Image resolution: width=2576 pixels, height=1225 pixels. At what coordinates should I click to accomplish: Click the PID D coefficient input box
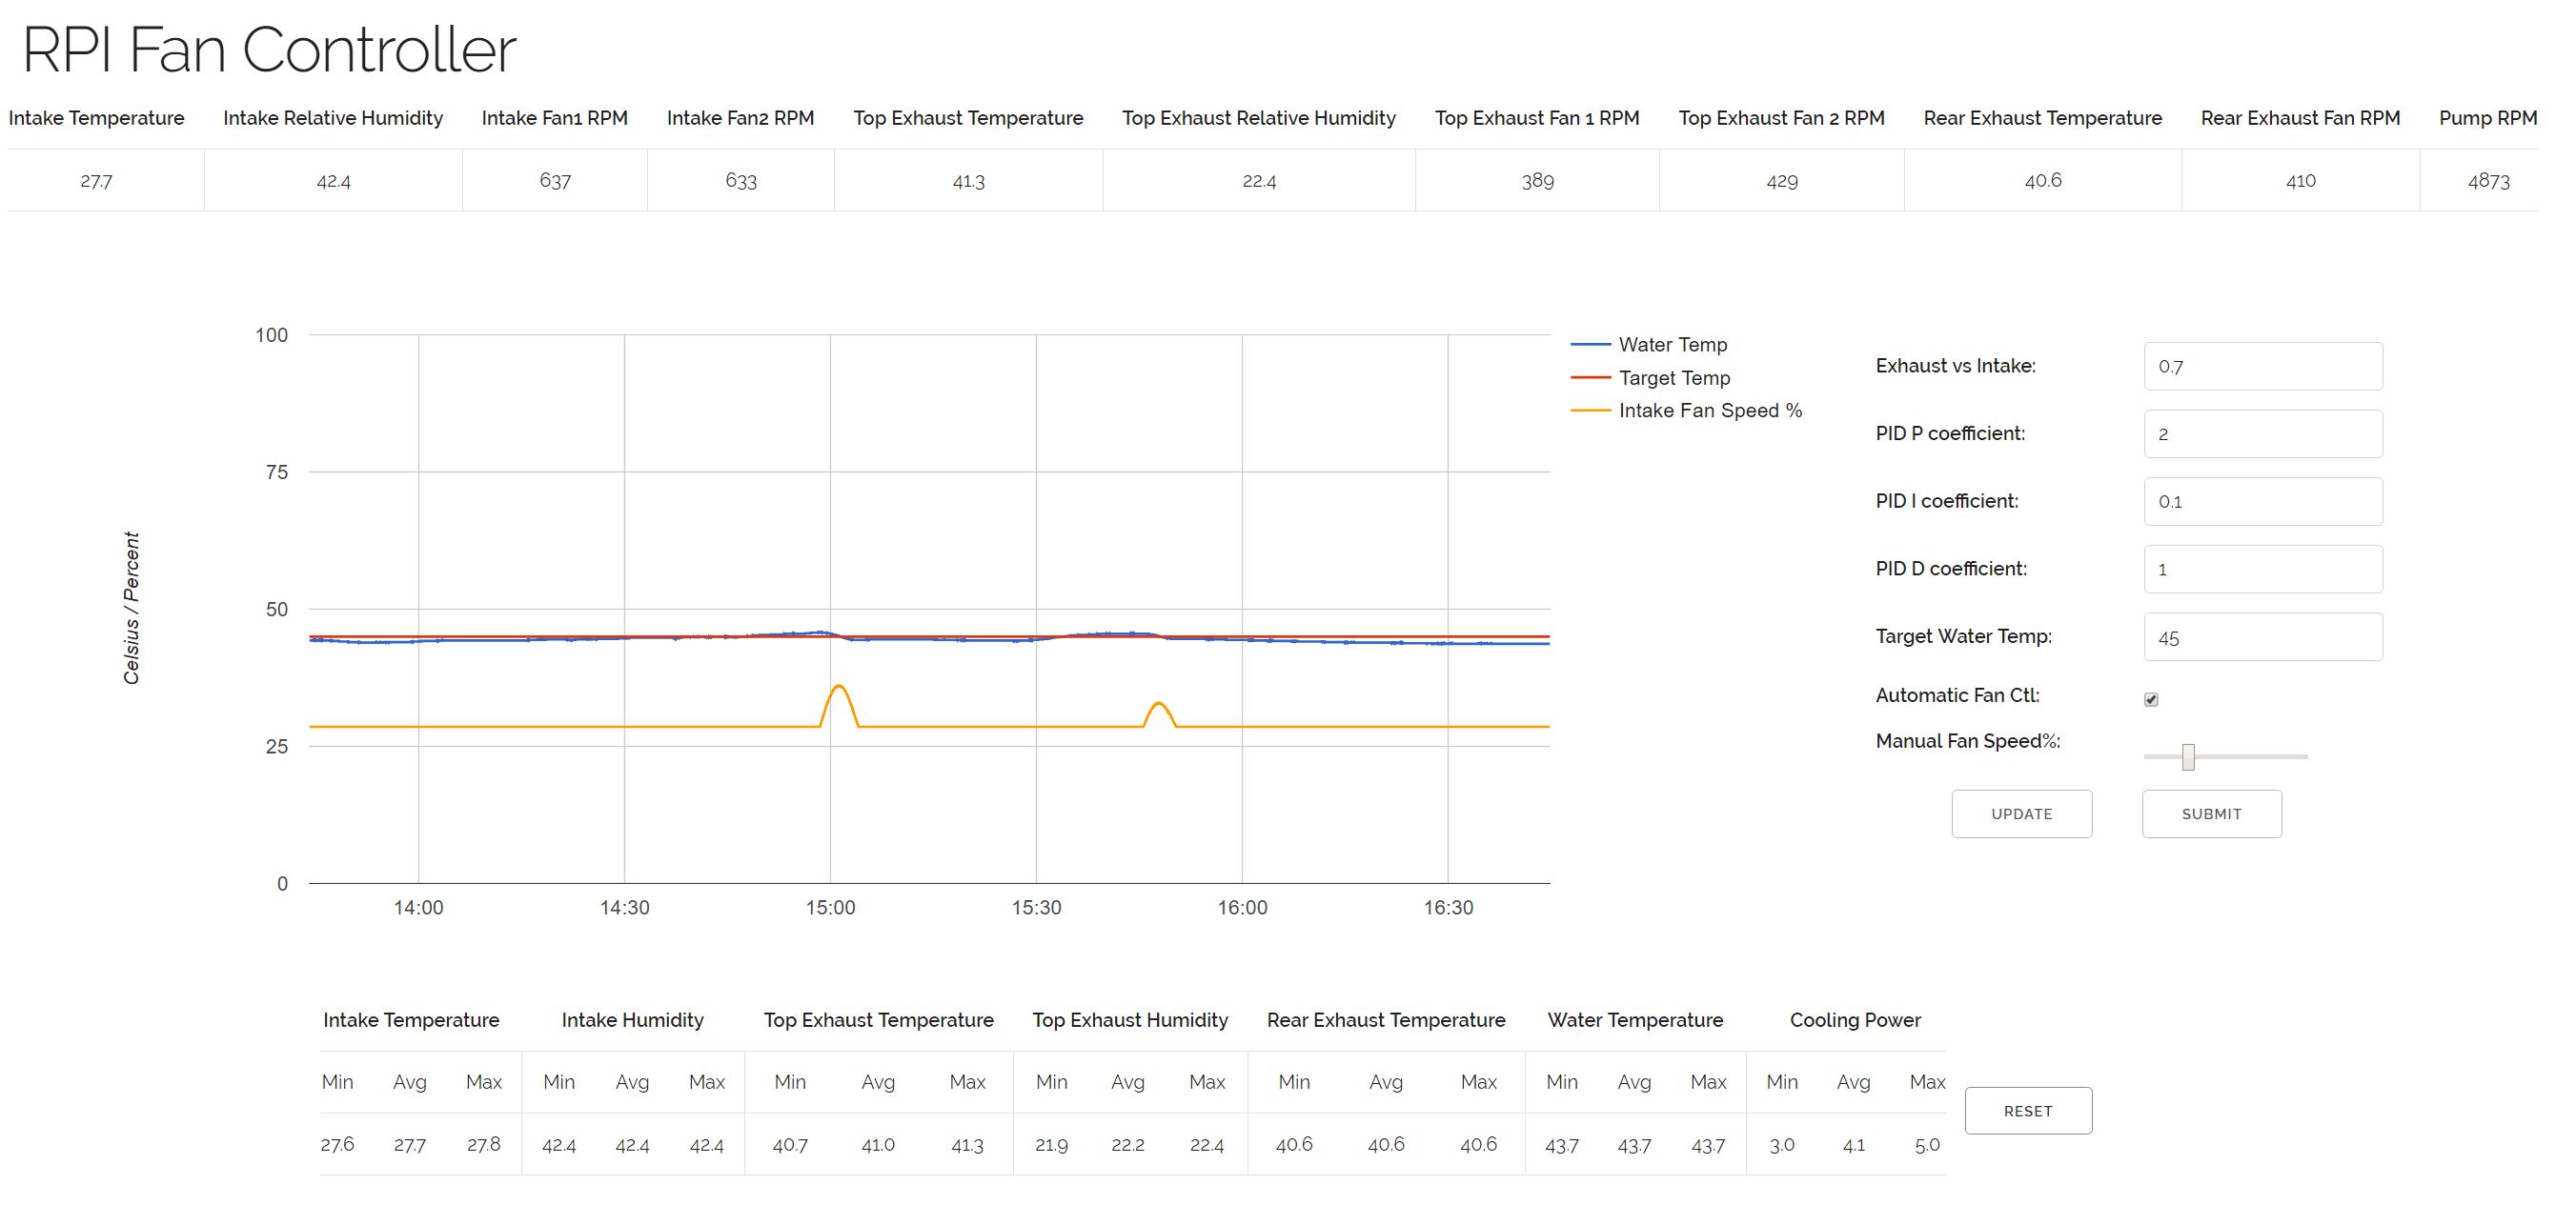(2262, 569)
